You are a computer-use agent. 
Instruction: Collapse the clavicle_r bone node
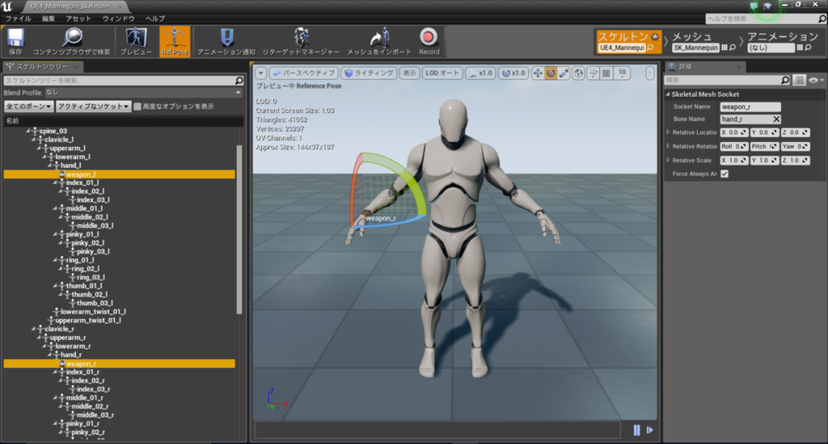point(33,329)
